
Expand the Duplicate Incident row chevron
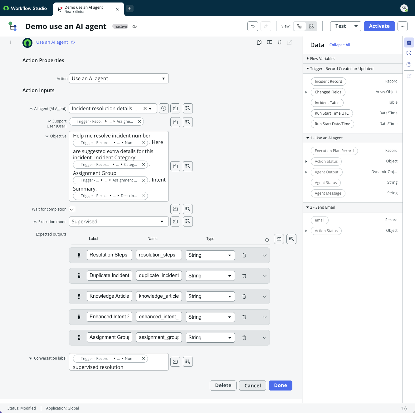pyautogui.click(x=265, y=276)
